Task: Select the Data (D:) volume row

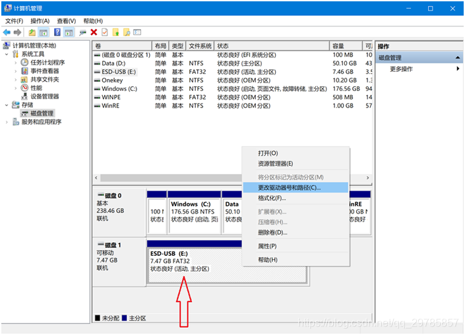Action: 232,63
